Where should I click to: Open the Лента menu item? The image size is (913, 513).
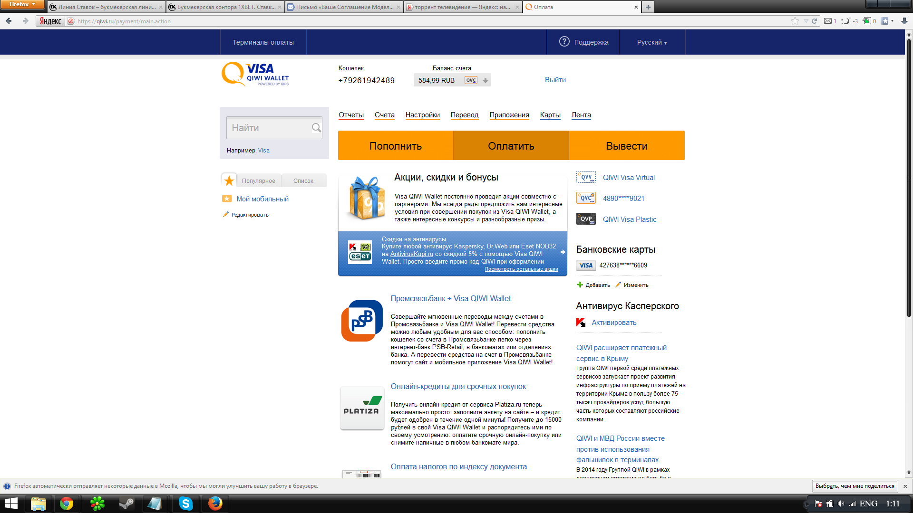coord(581,115)
